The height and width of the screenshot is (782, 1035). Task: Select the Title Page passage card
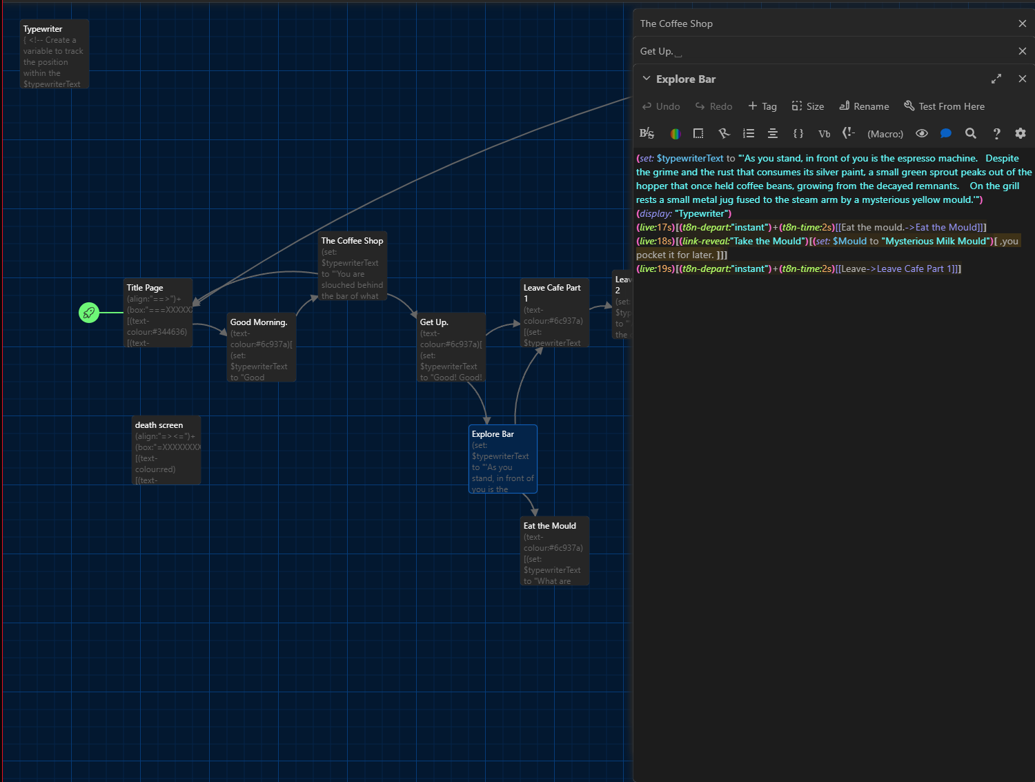coord(158,313)
